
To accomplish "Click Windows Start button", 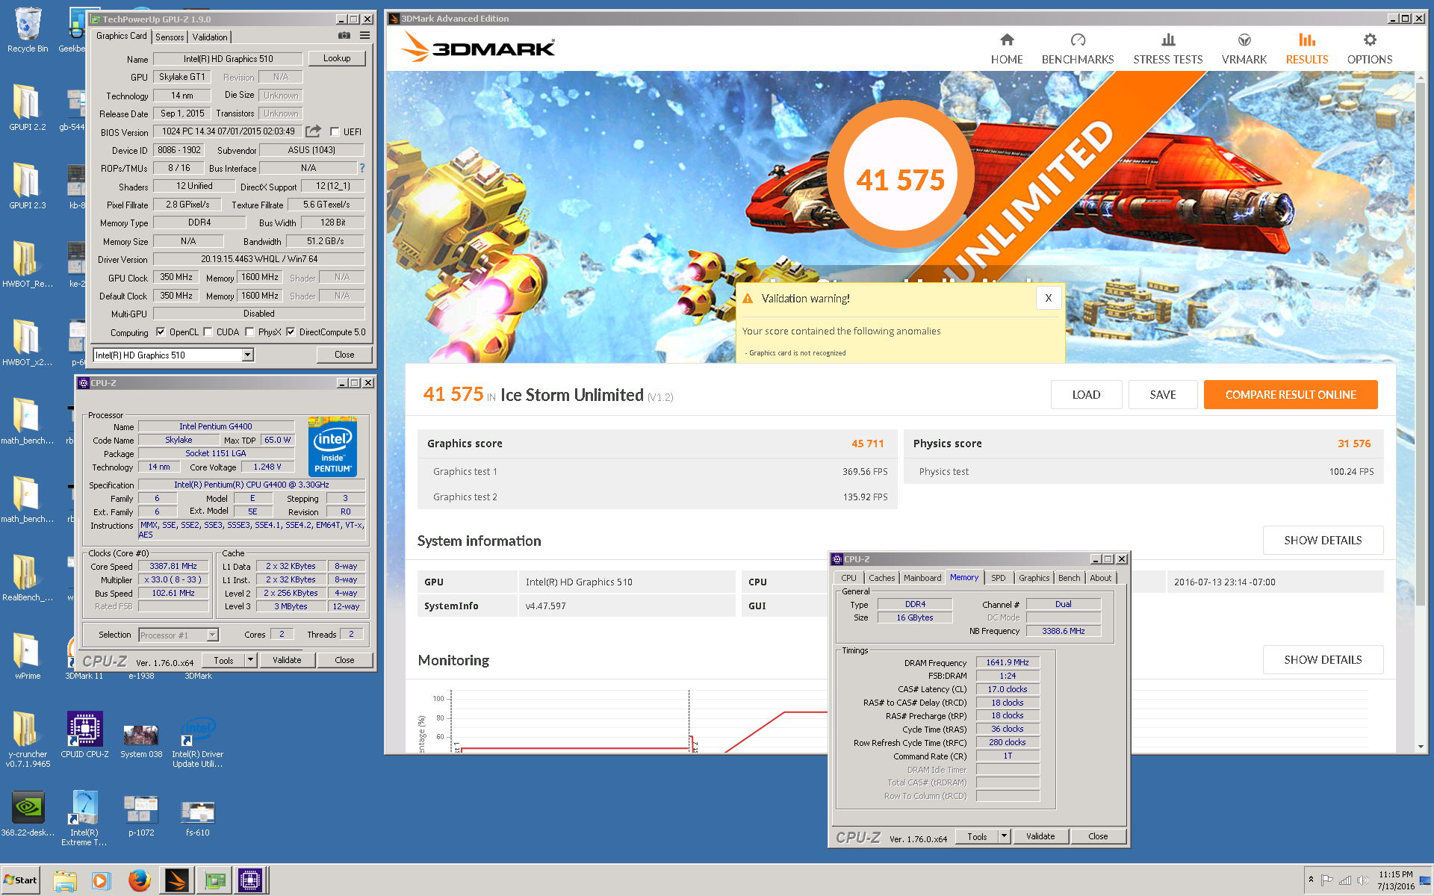I will 20,880.
